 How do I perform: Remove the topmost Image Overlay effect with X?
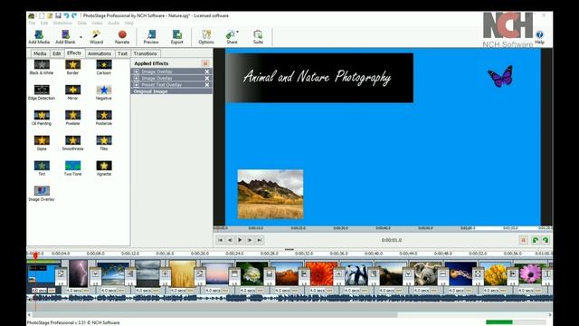[x=207, y=72]
